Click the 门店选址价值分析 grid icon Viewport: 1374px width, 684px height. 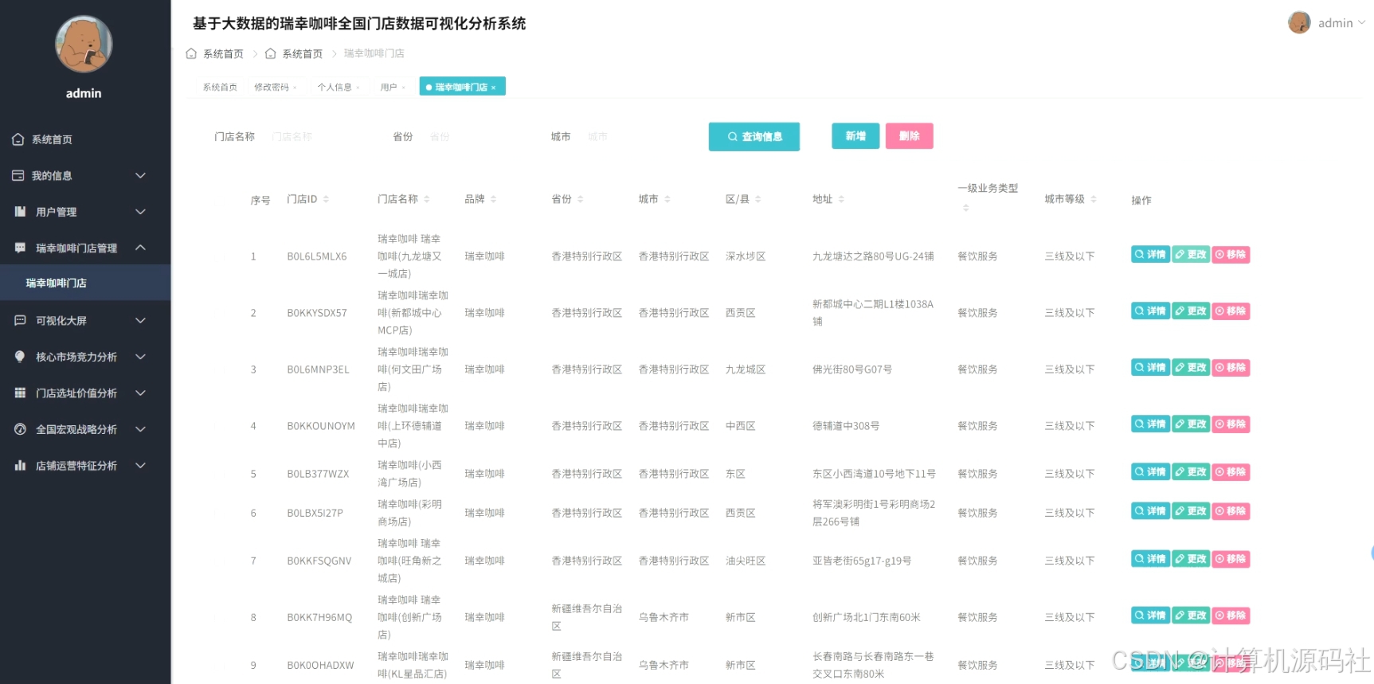click(x=20, y=393)
